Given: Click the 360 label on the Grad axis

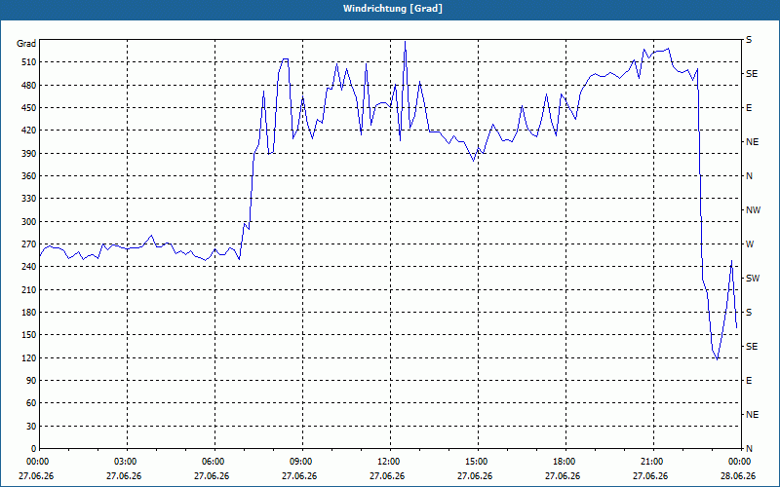Looking at the screenshot, I should [x=29, y=176].
